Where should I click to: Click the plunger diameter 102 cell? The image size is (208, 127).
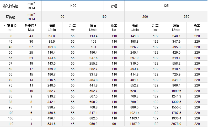click(x=10, y=113)
